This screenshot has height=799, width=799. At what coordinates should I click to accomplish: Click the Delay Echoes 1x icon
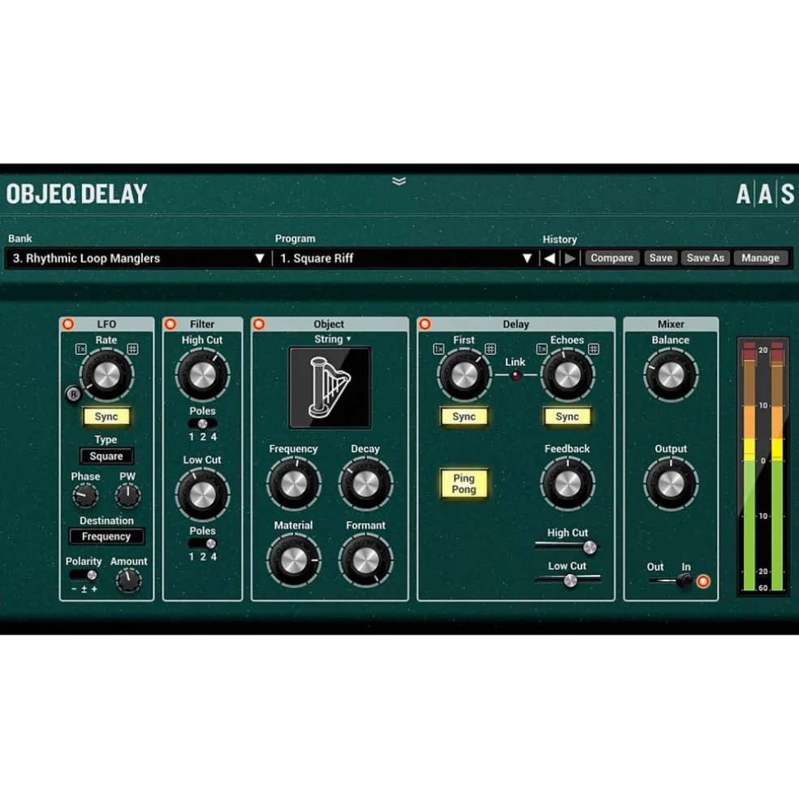tap(542, 349)
